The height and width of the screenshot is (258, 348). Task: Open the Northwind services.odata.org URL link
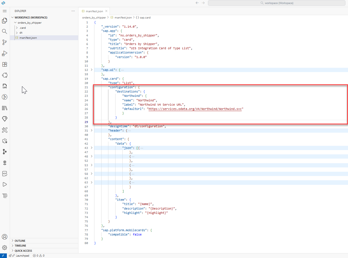195,109
